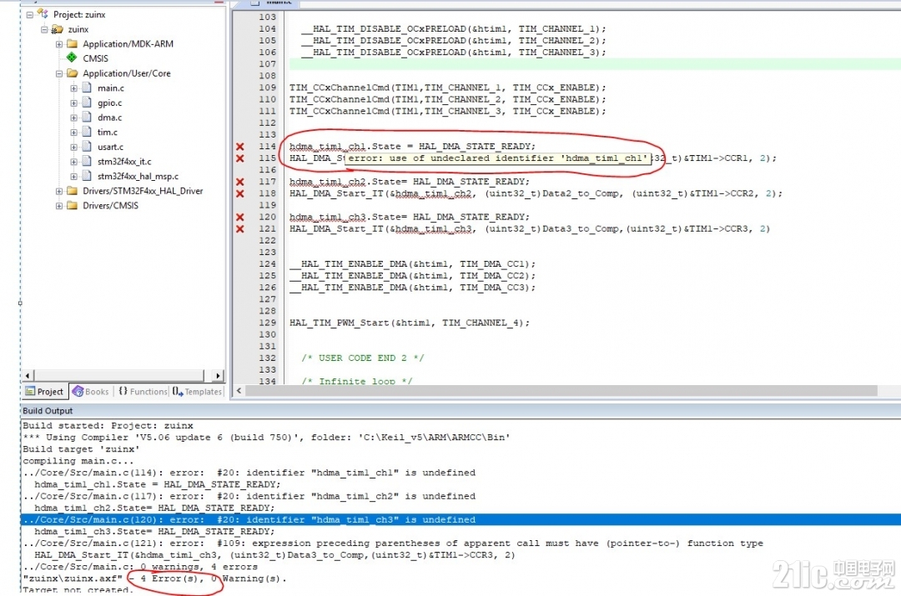Image resolution: width=901 pixels, height=596 pixels.
Task: Click __HAL_TIM_ENABLE_DMA call on line 124
Action: tap(413, 263)
